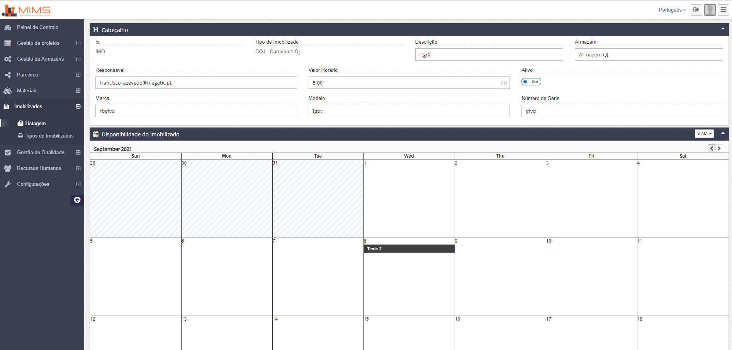Edit the Descrição field
Screen dimensions: 732x350
(x=489, y=54)
